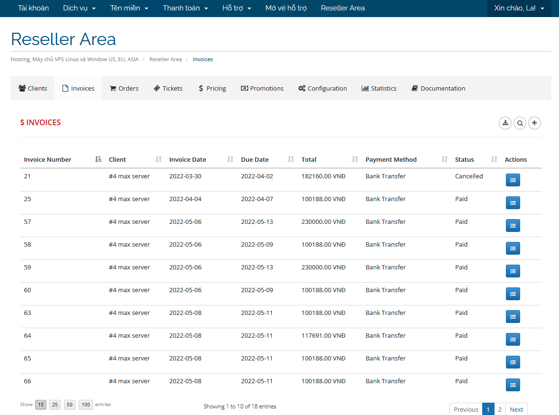
Task: Jump to page 2 of invoices
Action: (500, 409)
